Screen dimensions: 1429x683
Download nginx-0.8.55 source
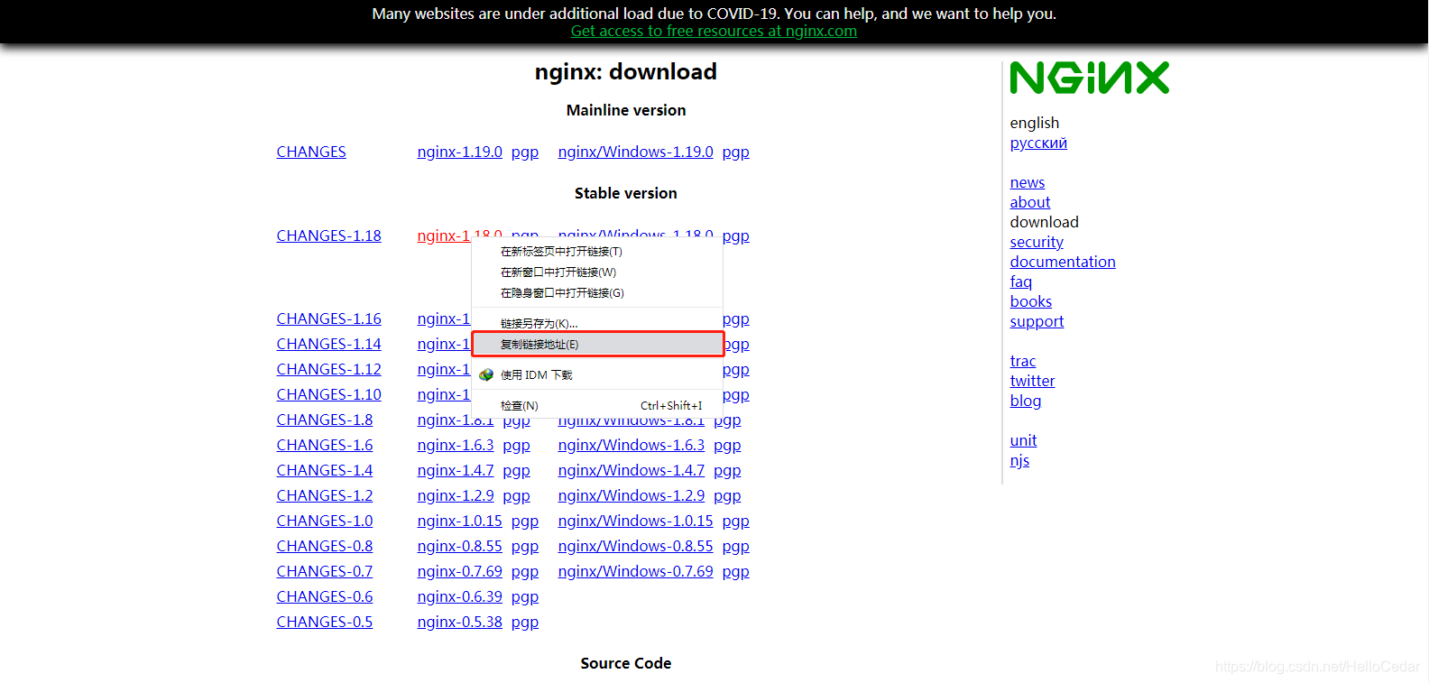[x=459, y=546]
